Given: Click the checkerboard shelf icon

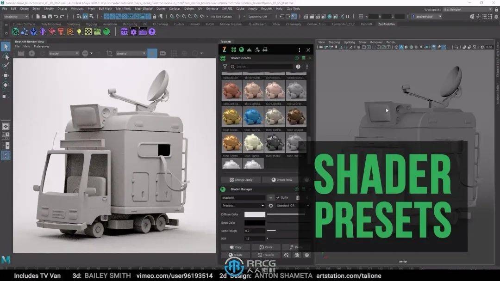Looking at the screenshot, I should coord(88,32).
